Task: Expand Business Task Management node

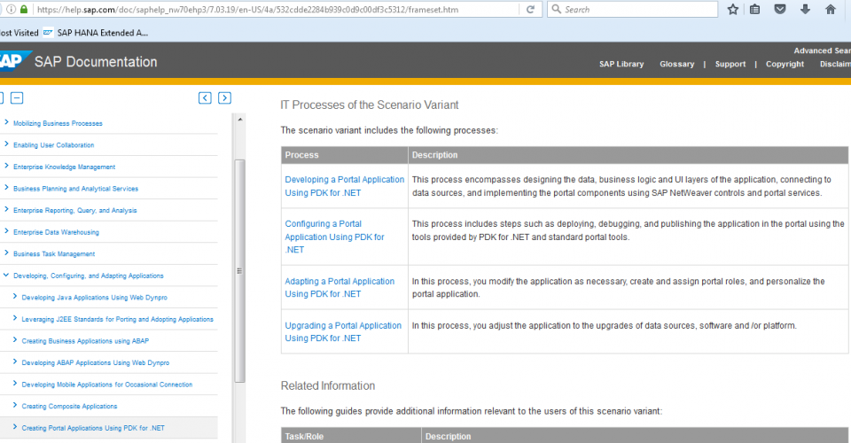Action: pyautogui.click(x=6, y=253)
